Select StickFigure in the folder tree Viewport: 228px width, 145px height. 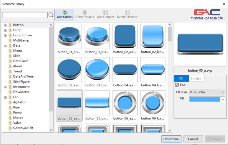[21, 82]
